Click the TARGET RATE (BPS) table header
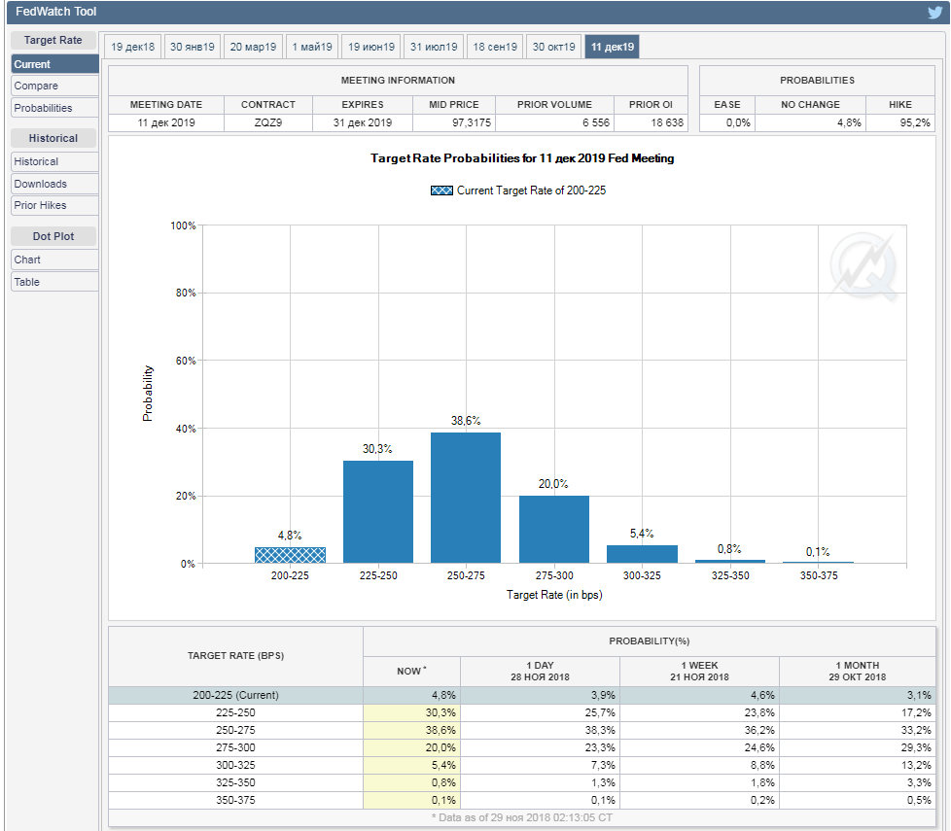 tap(235, 656)
